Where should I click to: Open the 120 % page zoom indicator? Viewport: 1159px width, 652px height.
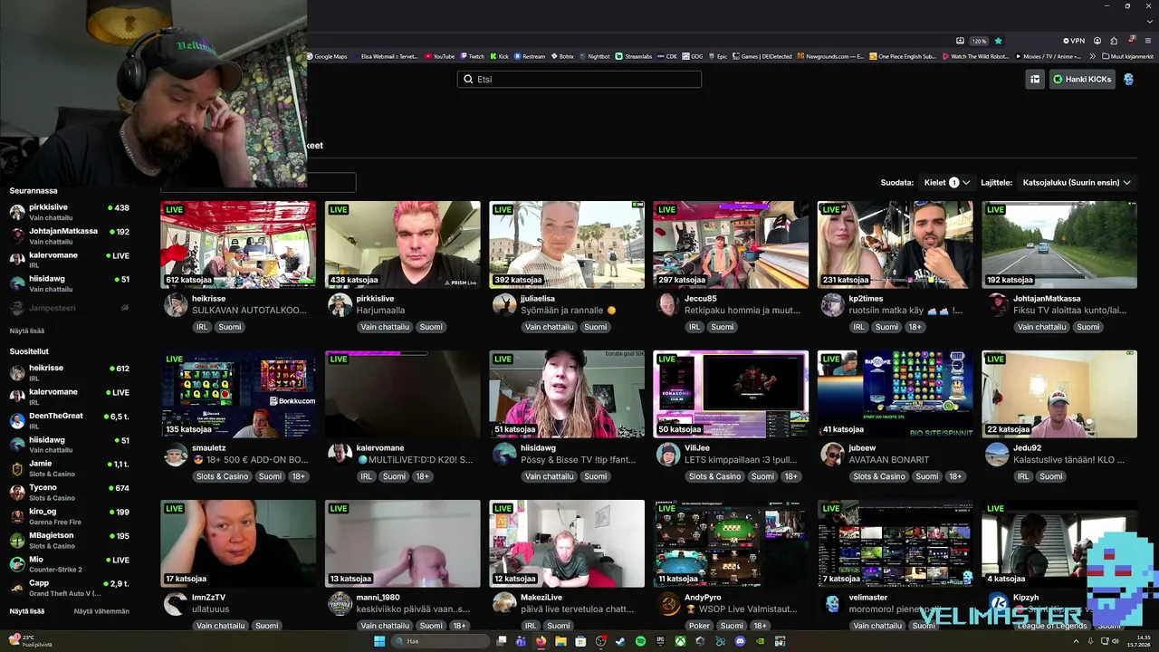[x=979, y=41]
